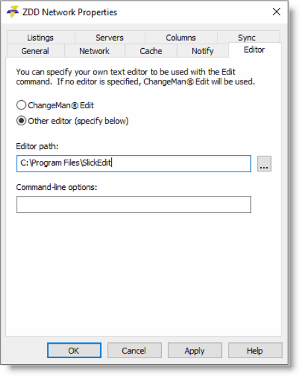Image resolution: width=300 pixels, height=376 pixels.
Task: Confirm settings with the OK button
Action: (74, 350)
